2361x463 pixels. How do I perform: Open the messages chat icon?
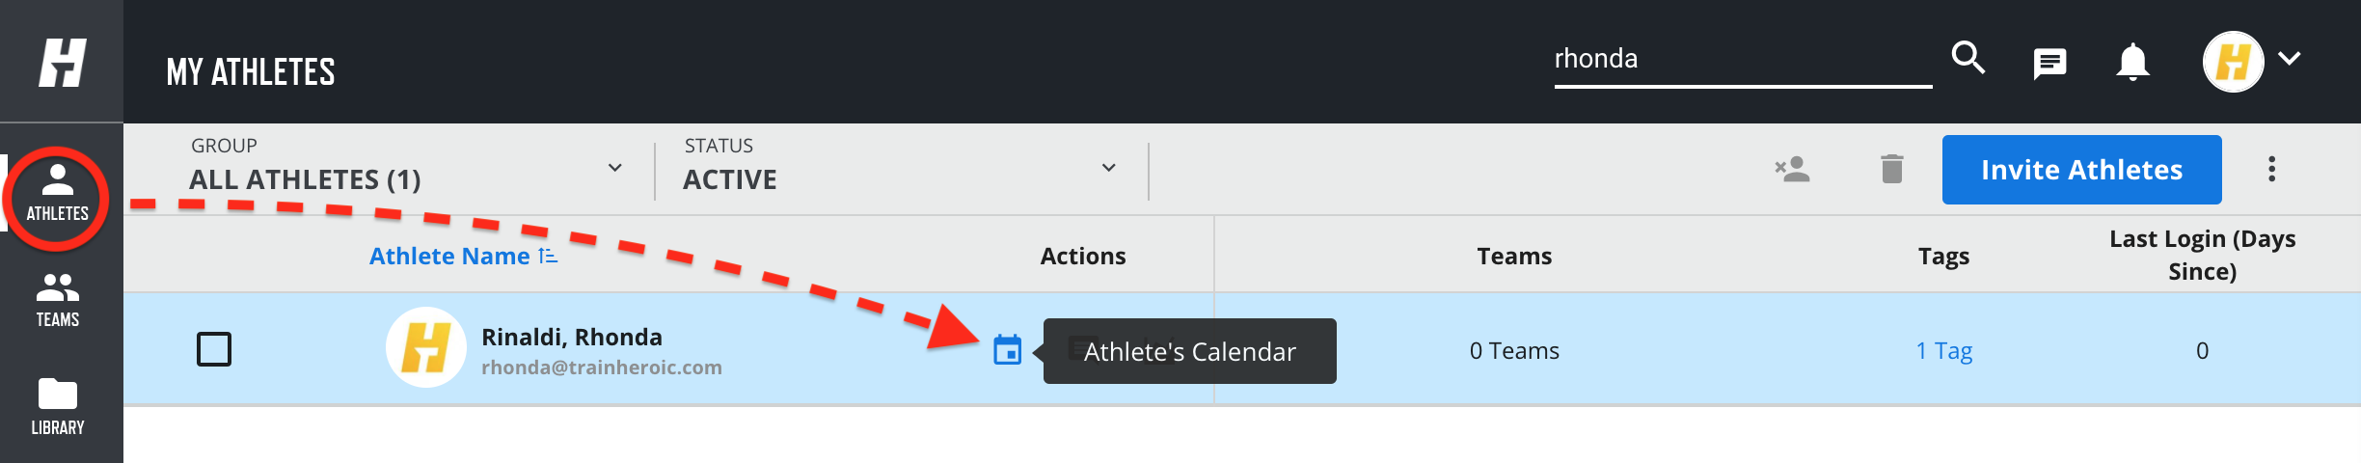point(2049,64)
